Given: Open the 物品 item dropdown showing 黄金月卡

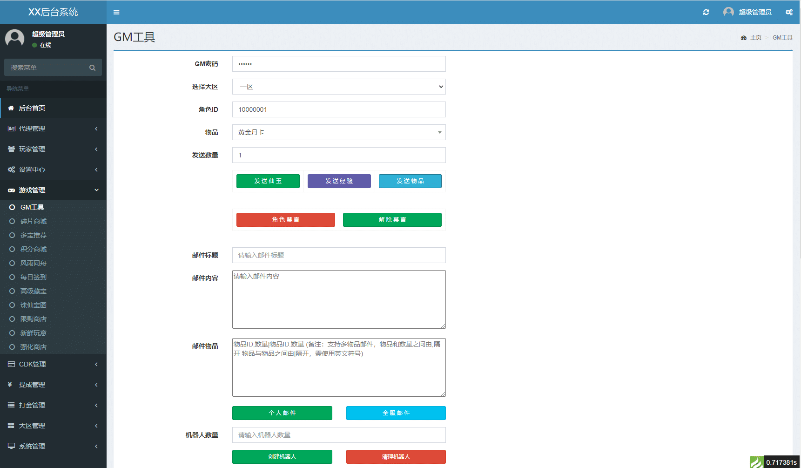Looking at the screenshot, I should 339,132.
